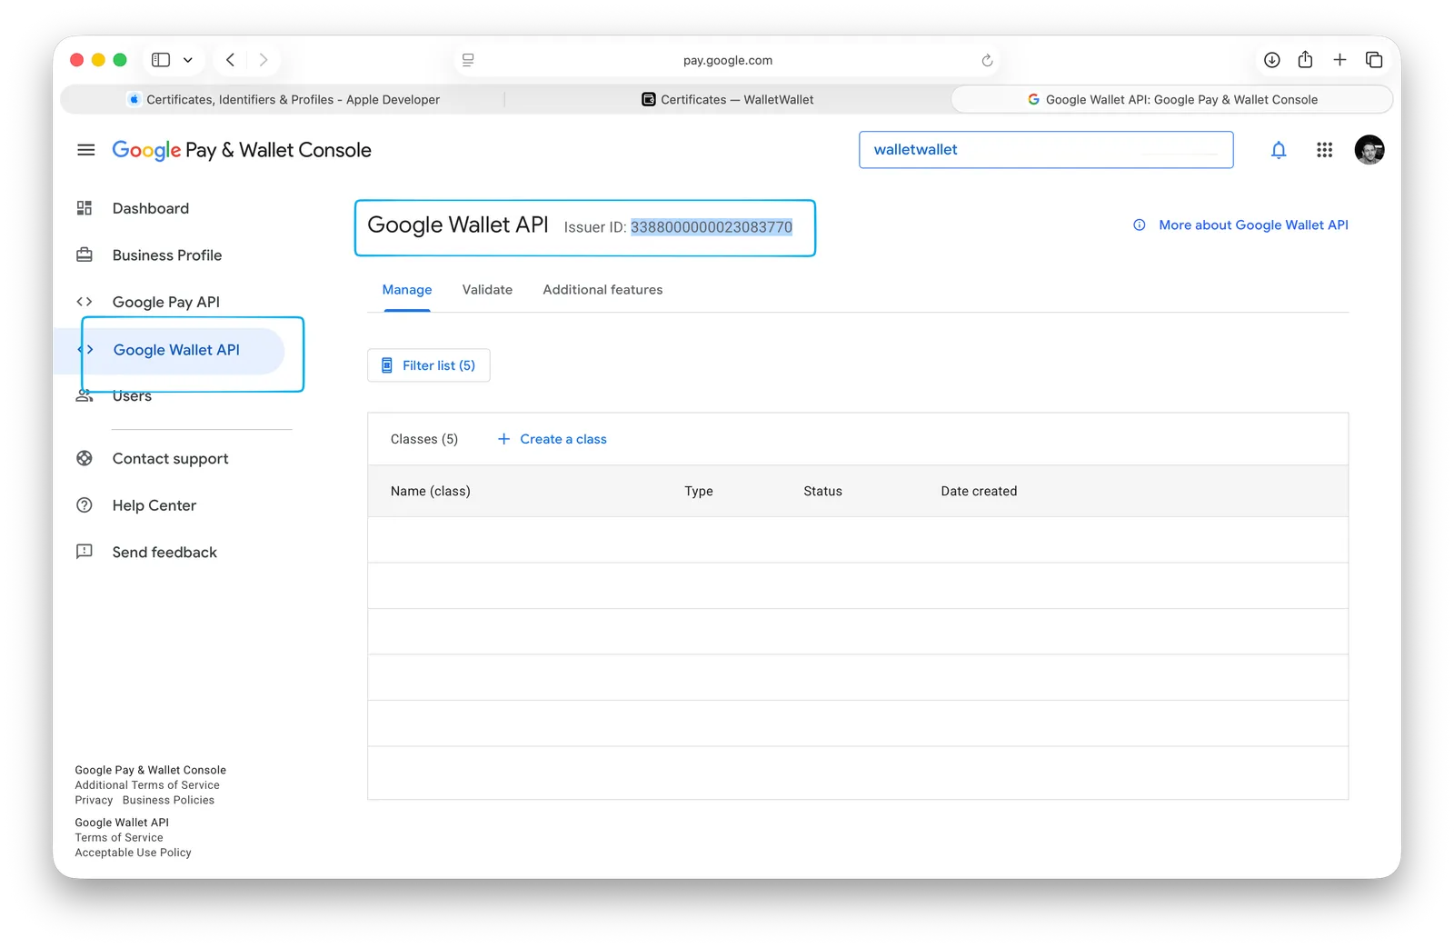Click the Type column header
This screenshot has width=1454, height=948.
[x=699, y=491]
